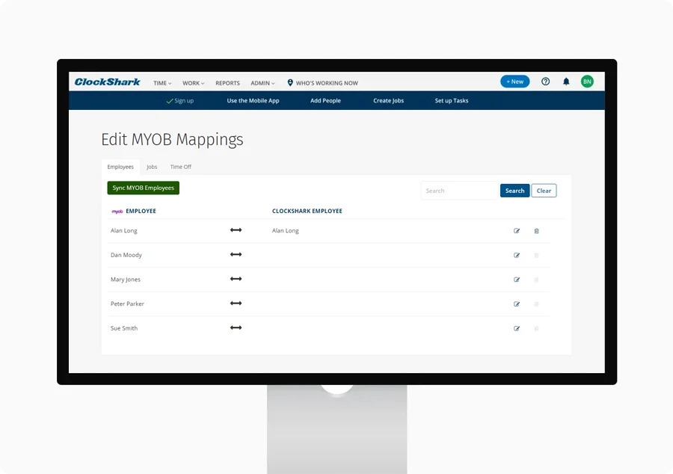Delete the Alan Long mapping
The height and width of the screenshot is (474, 673).
pyautogui.click(x=536, y=231)
